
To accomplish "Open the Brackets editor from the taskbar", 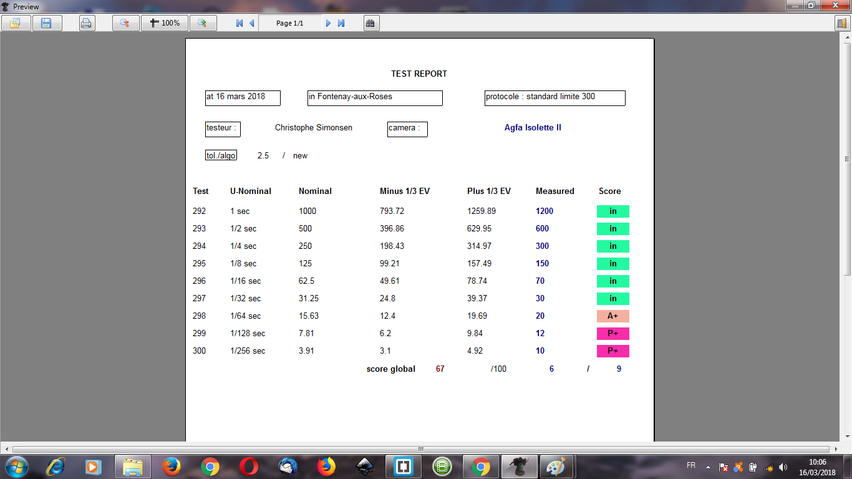I will click(x=403, y=466).
